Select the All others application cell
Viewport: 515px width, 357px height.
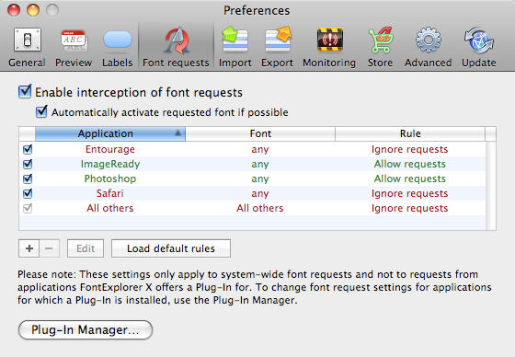pyautogui.click(x=110, y=208)
